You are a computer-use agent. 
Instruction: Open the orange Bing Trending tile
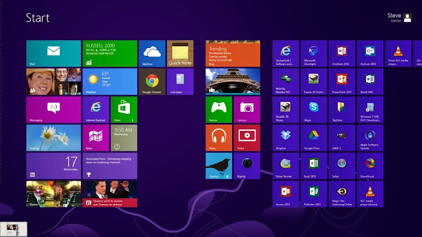[x=233, y=53]
